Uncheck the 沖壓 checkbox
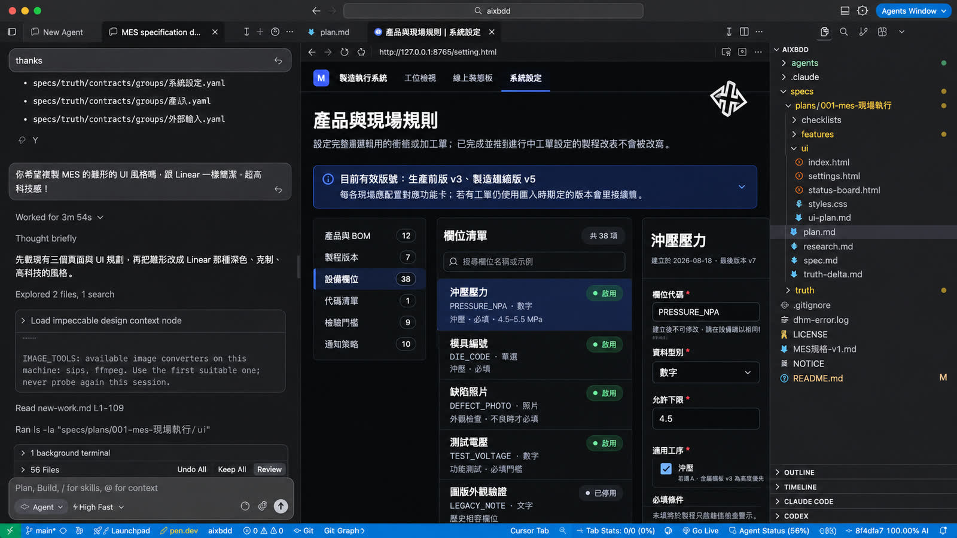957x538 pixels. pos(666,469)
